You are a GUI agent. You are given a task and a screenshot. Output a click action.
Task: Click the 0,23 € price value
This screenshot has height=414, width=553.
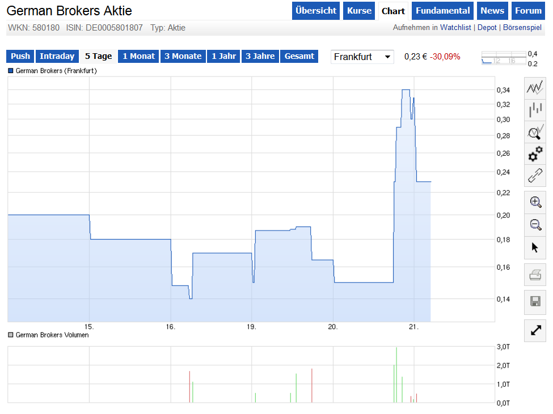click(415, 57)
